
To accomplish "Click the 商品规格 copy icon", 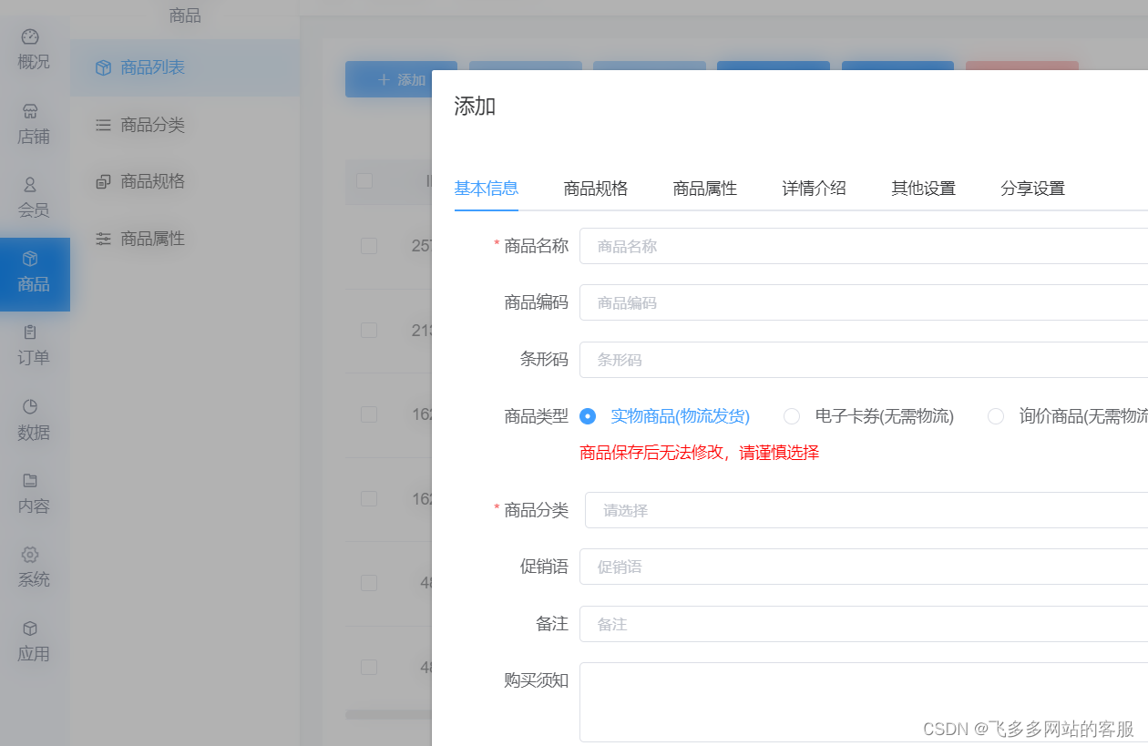I will 103,182.
